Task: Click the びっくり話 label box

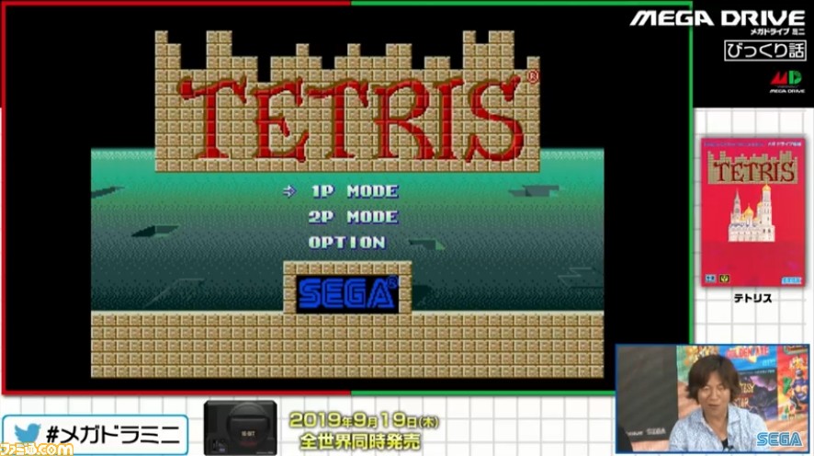Action: (765, 51)
